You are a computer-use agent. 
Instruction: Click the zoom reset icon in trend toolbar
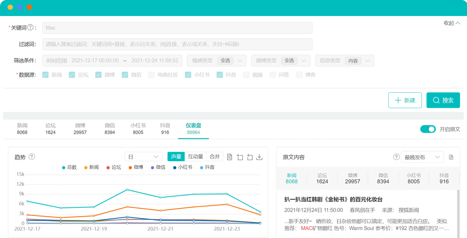[250, 157]
